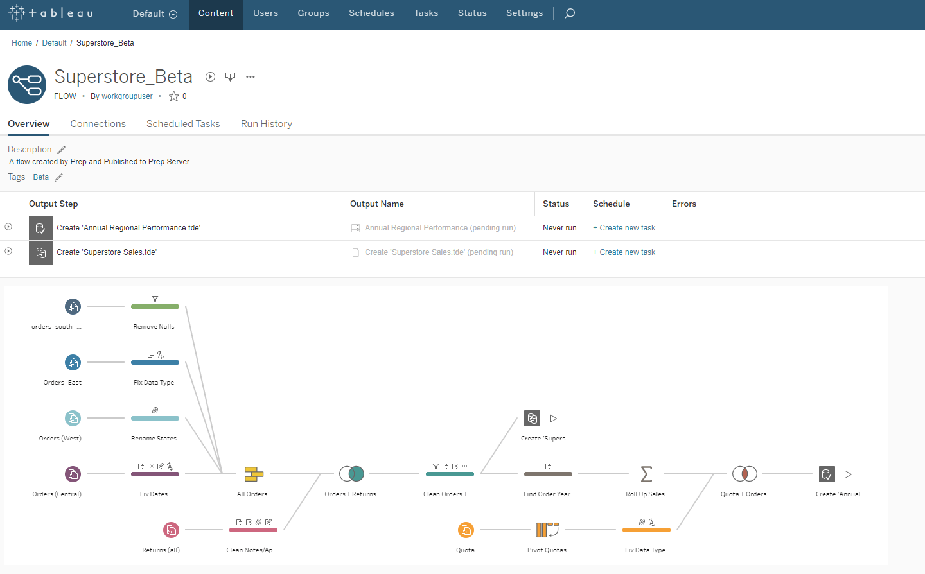Select the orders_south input node icon
This screenshot has width=925, height=574.
(73, 306)
